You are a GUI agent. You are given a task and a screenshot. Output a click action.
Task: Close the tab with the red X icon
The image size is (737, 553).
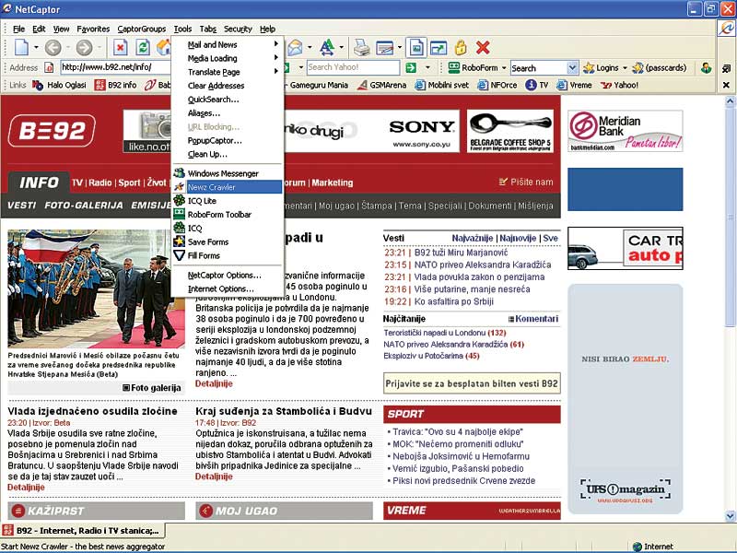483,48
